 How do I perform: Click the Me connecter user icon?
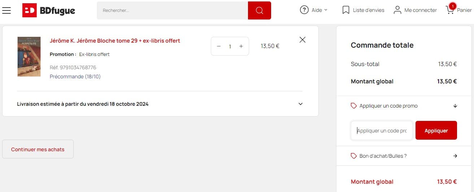point(397,10)
